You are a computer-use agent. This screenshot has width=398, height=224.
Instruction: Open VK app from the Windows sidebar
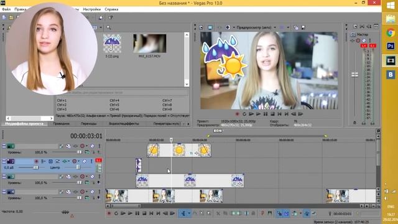point(391,75)
